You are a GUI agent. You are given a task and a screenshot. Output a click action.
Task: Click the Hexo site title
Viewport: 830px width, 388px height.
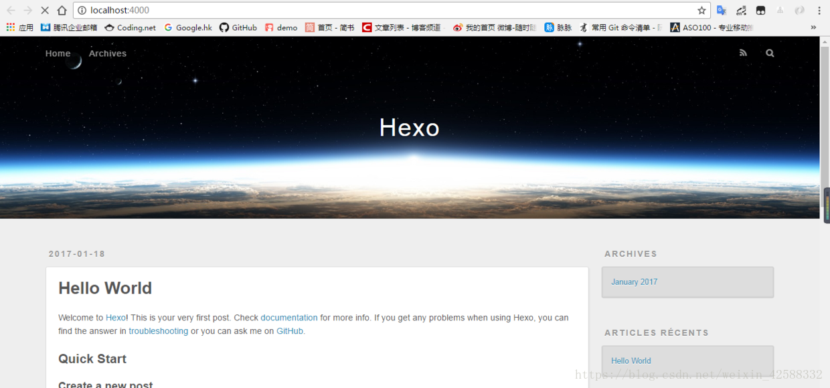(410, 128)
